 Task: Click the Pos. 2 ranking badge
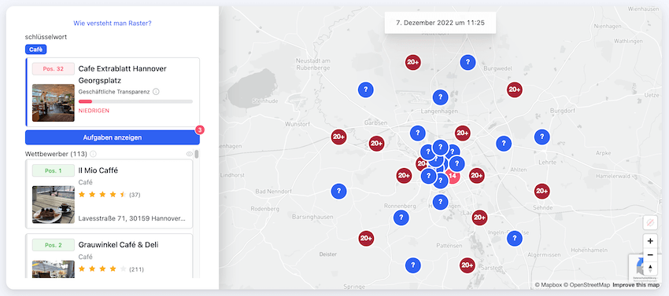coord(54,245)
